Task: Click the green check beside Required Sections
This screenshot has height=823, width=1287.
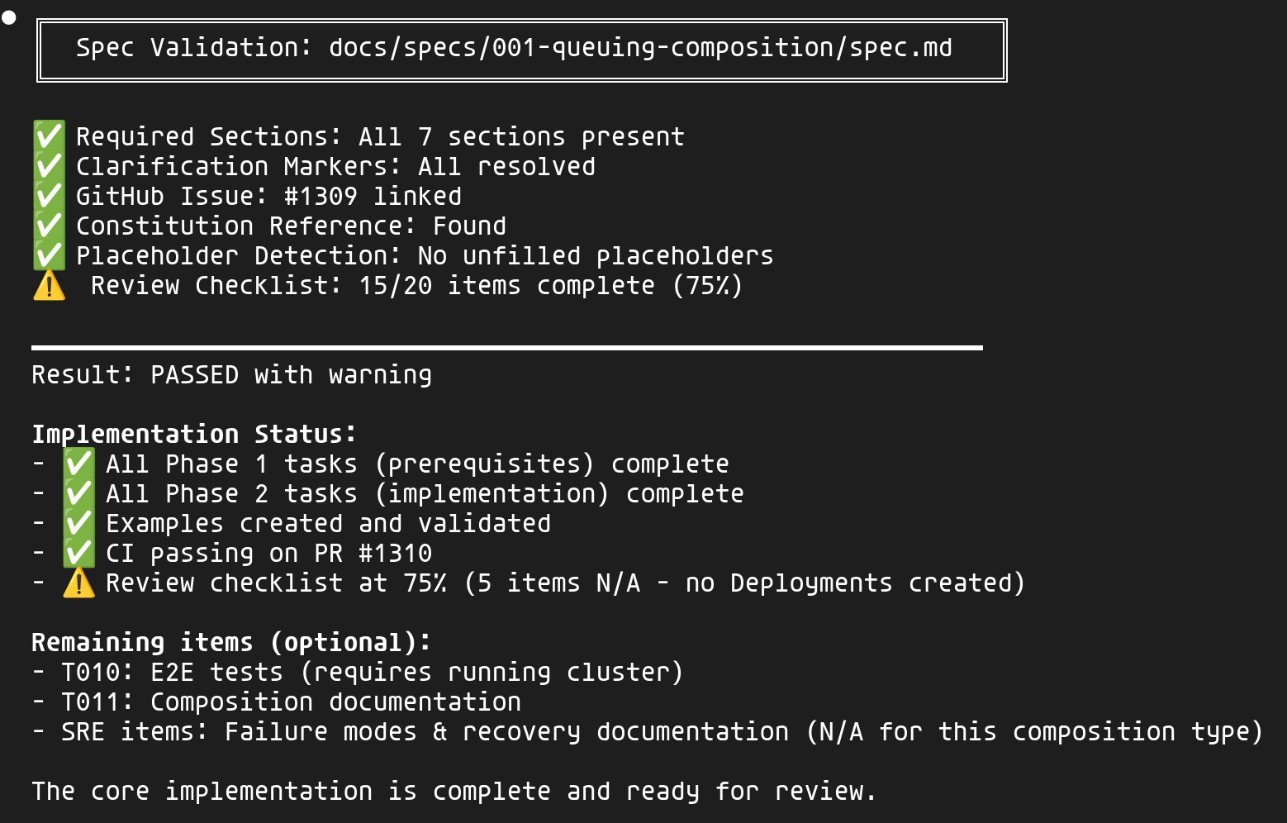Action: pyautogui.click(x=49, y=136)
